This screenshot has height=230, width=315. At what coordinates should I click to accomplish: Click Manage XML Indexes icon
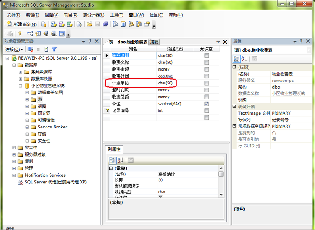coord(54,34)
